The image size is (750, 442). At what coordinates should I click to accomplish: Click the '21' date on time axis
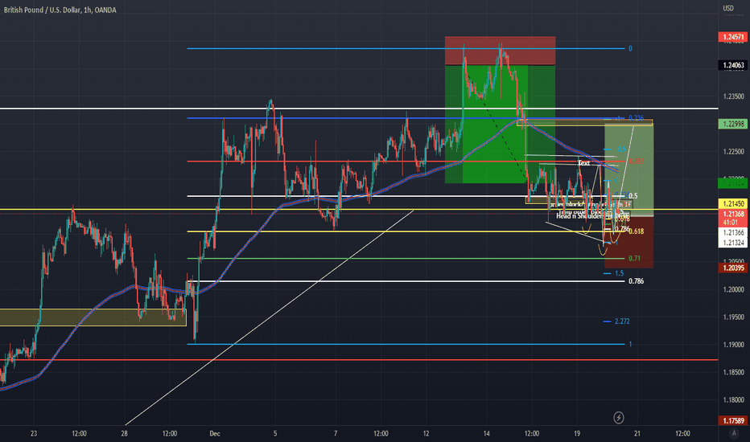[637, 434]
